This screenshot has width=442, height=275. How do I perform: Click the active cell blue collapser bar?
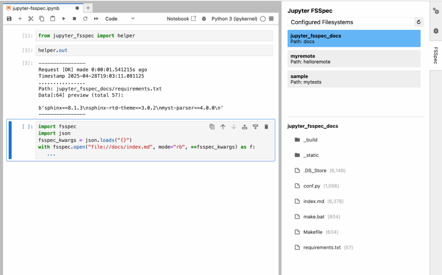[10, 140]
